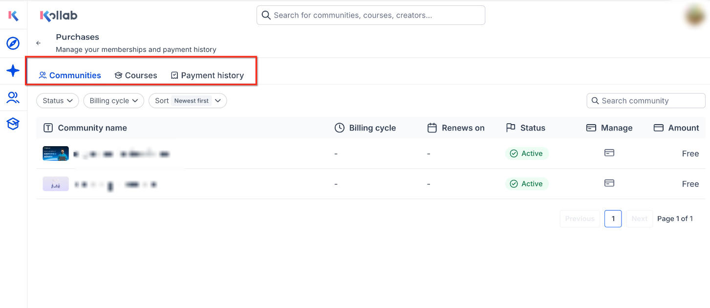Open the second community thumbnail image
The height and width of the screenshot is (308, 710).
click(x=56, y=184)
